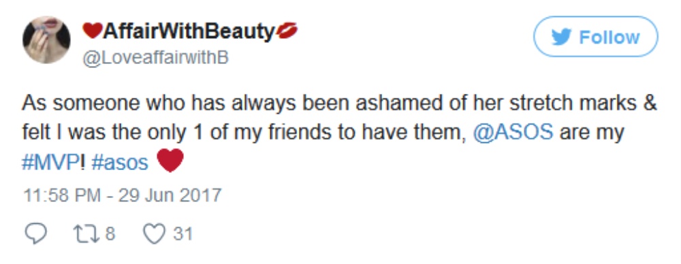Click the 11:58 PM time stamp
Viewport: 681px width, 264px height.
click(x=61, y=195)
